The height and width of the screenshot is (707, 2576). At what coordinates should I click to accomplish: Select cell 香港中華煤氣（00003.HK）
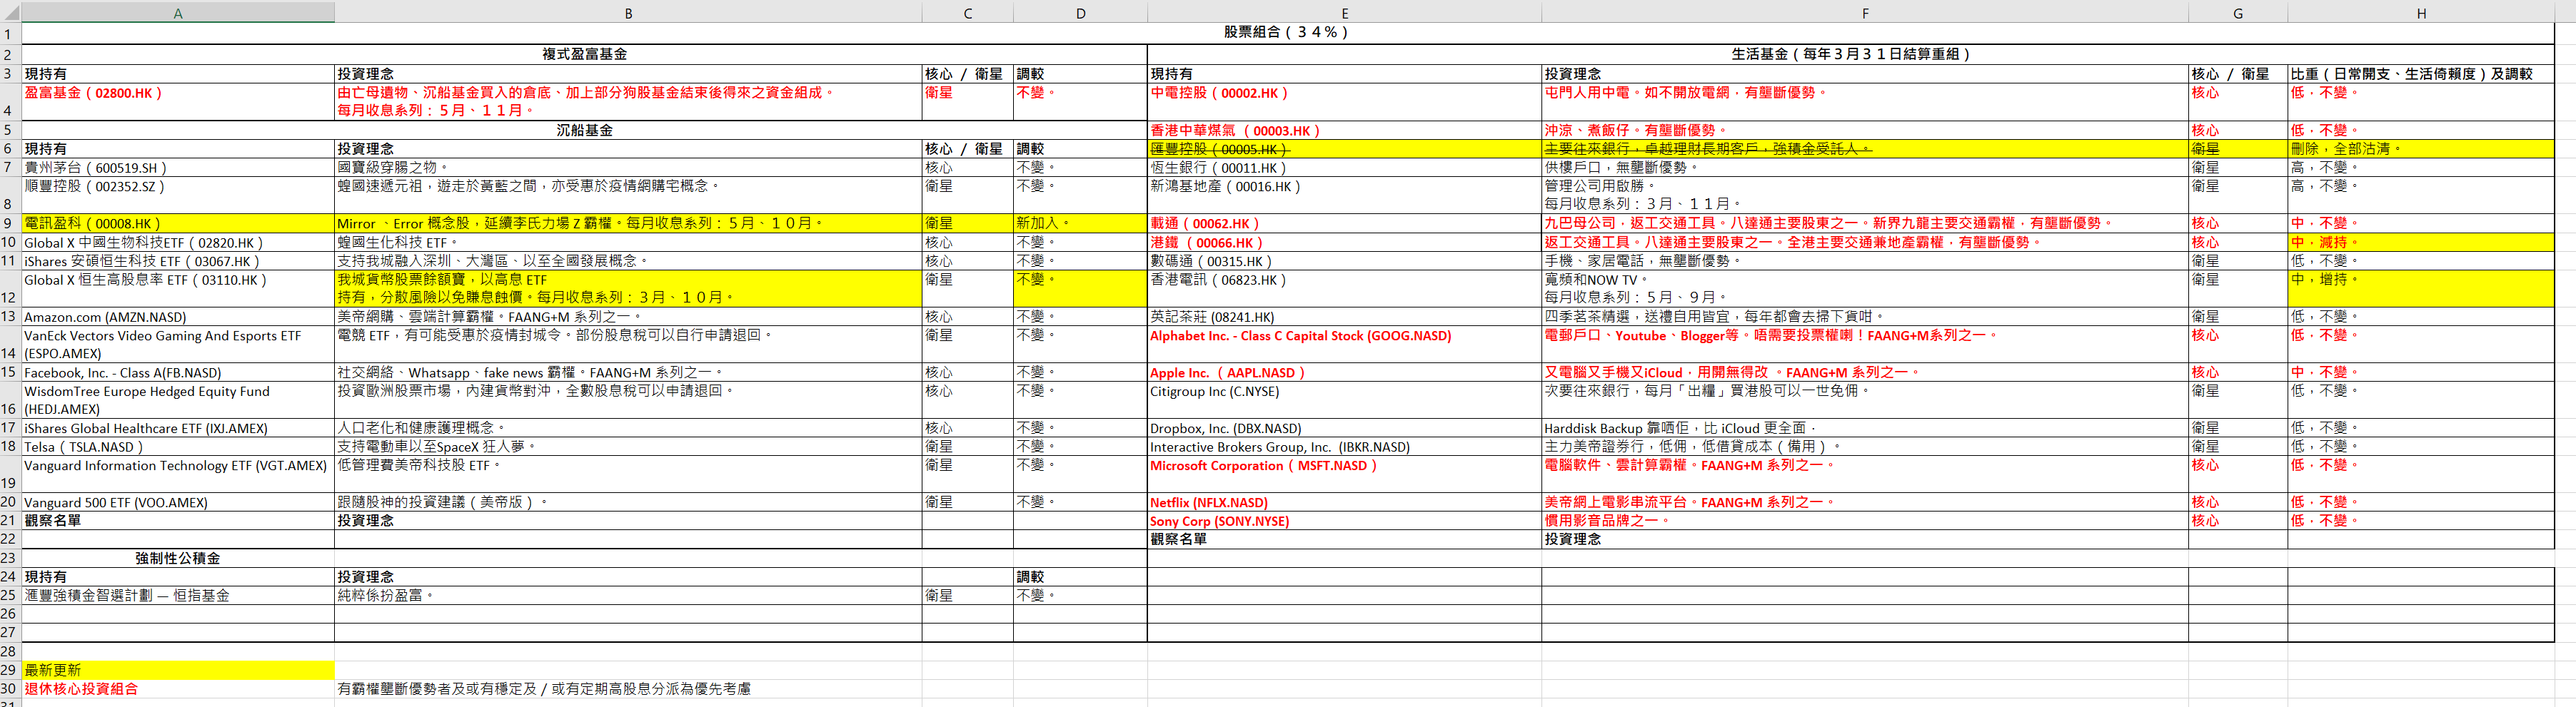(x=1344, y=131)
